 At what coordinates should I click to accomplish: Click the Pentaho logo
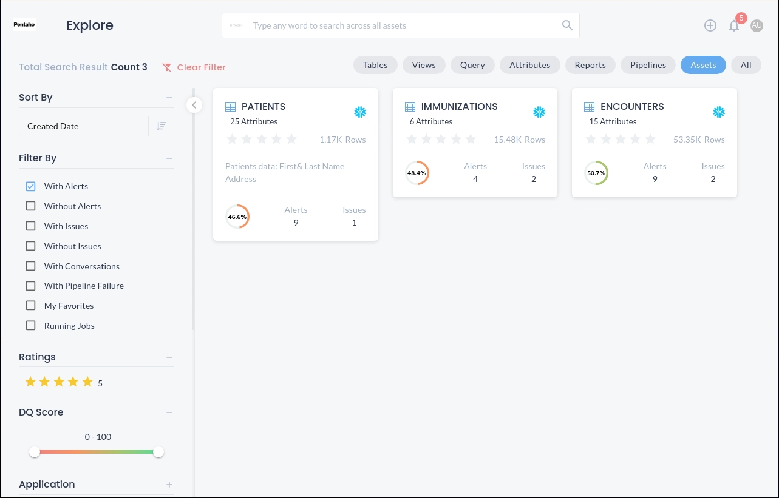(x=25, y=25)
